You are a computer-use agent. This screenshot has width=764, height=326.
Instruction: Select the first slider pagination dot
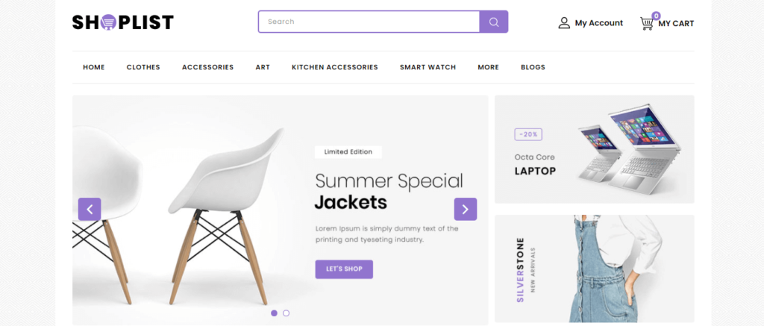[x=274, y=313]
